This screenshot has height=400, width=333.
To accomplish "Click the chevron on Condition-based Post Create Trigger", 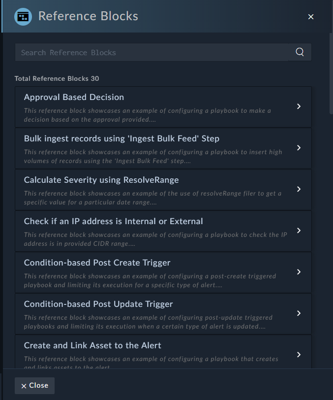I will pos(299,272).
